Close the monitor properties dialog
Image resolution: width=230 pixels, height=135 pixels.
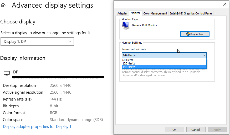click(224, 4)
